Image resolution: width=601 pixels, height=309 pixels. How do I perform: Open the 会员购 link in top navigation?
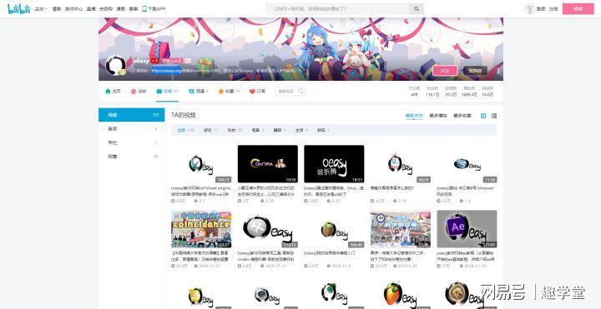pyautogui.click(x=105, y=9)
